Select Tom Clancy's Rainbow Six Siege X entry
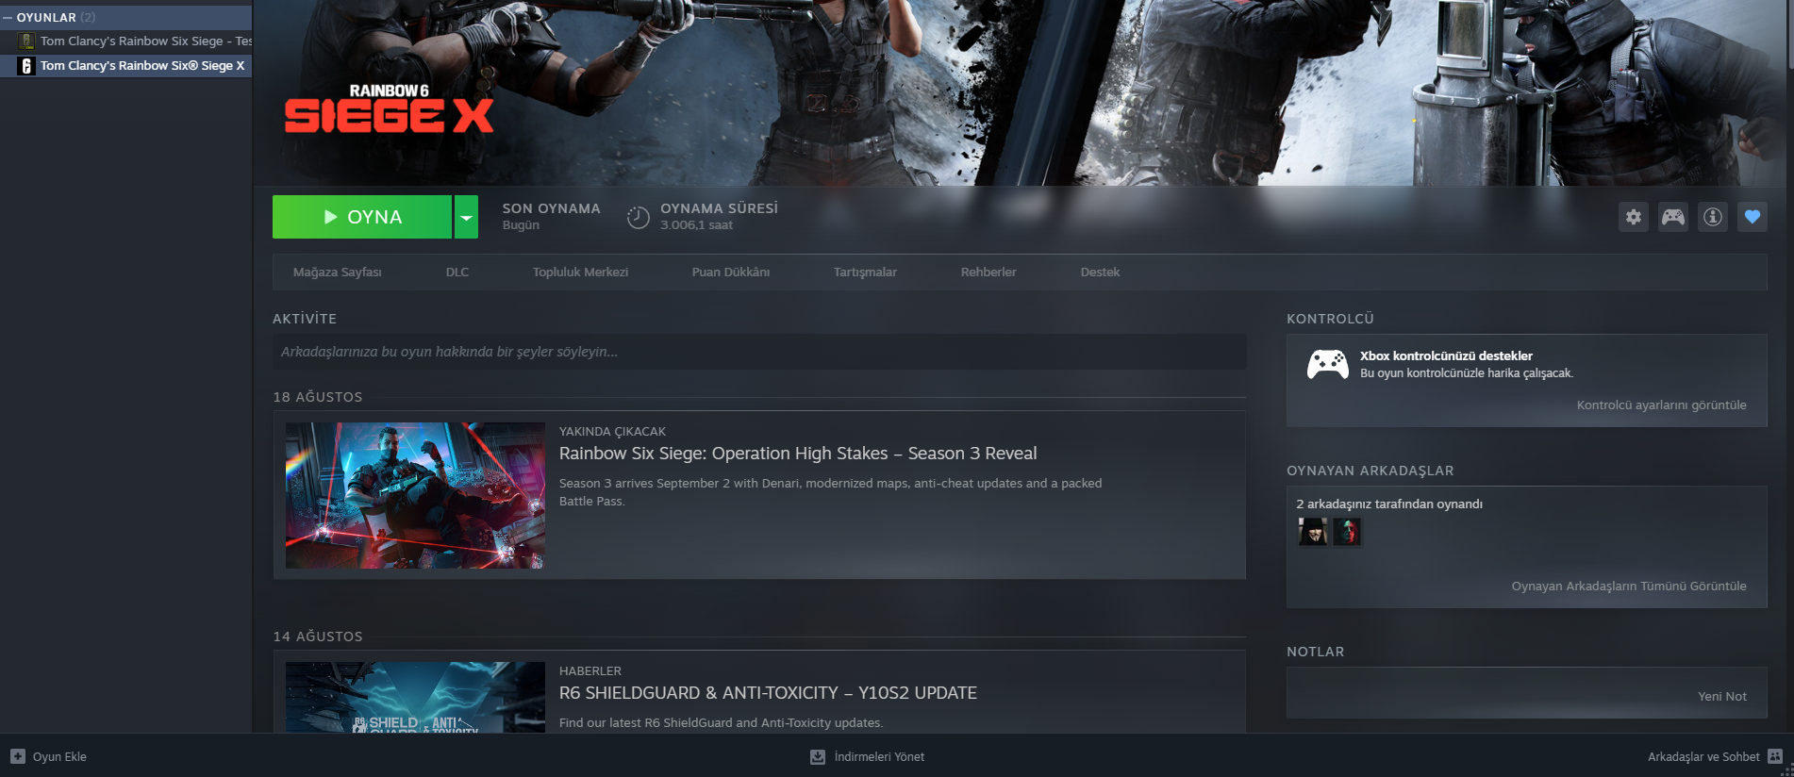Viewport: 1794px width, 777px height. [126, 65]
